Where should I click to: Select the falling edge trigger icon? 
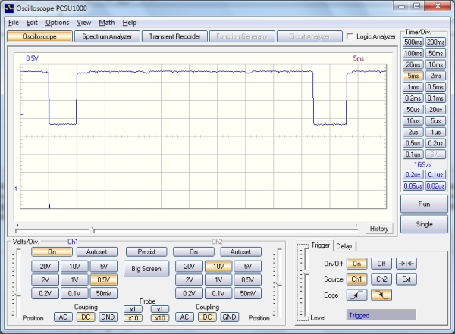[x=381, y=295]
